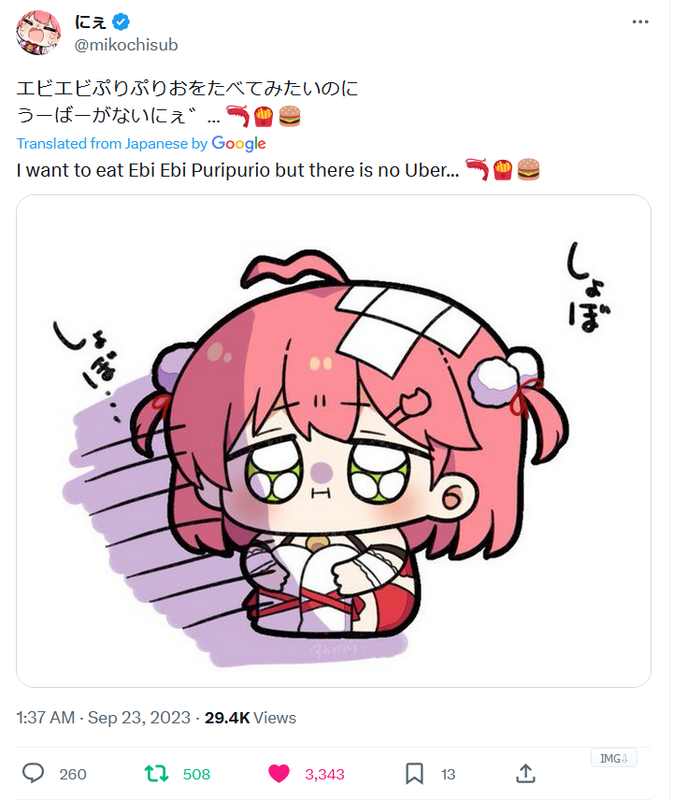Click the share upload arrow icon
The height and width of the screenshot is (800, 673).
coord(525,773)
